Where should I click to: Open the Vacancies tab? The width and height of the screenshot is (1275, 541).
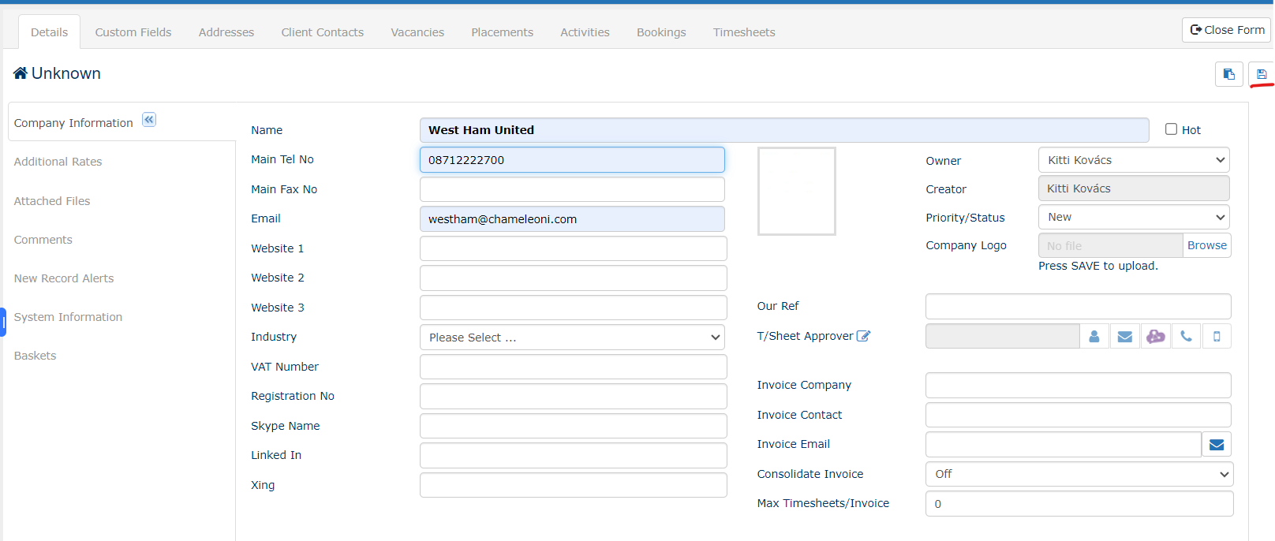pos(417,32)
